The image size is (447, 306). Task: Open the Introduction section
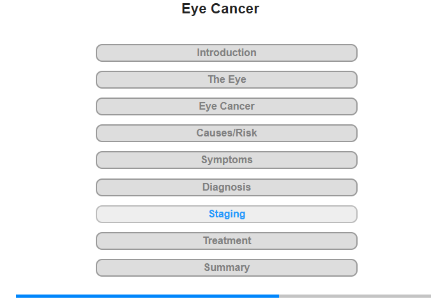[x=227, y=53]
